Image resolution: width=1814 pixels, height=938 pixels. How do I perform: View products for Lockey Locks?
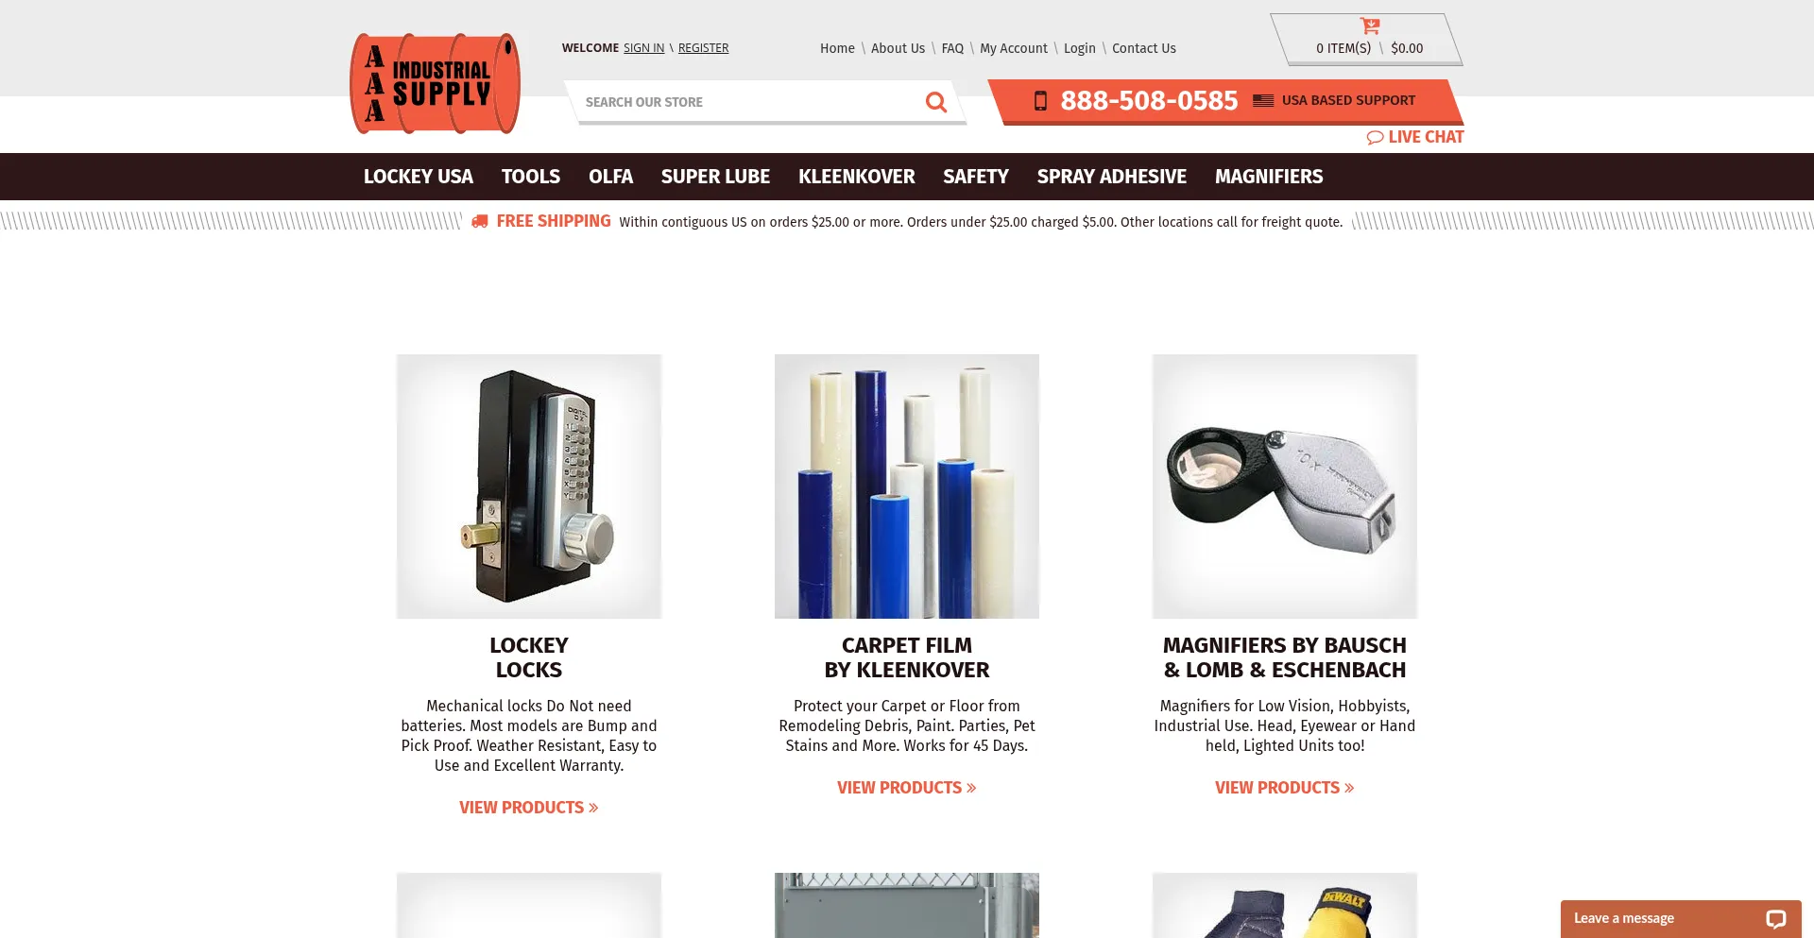tap(528, 808)
